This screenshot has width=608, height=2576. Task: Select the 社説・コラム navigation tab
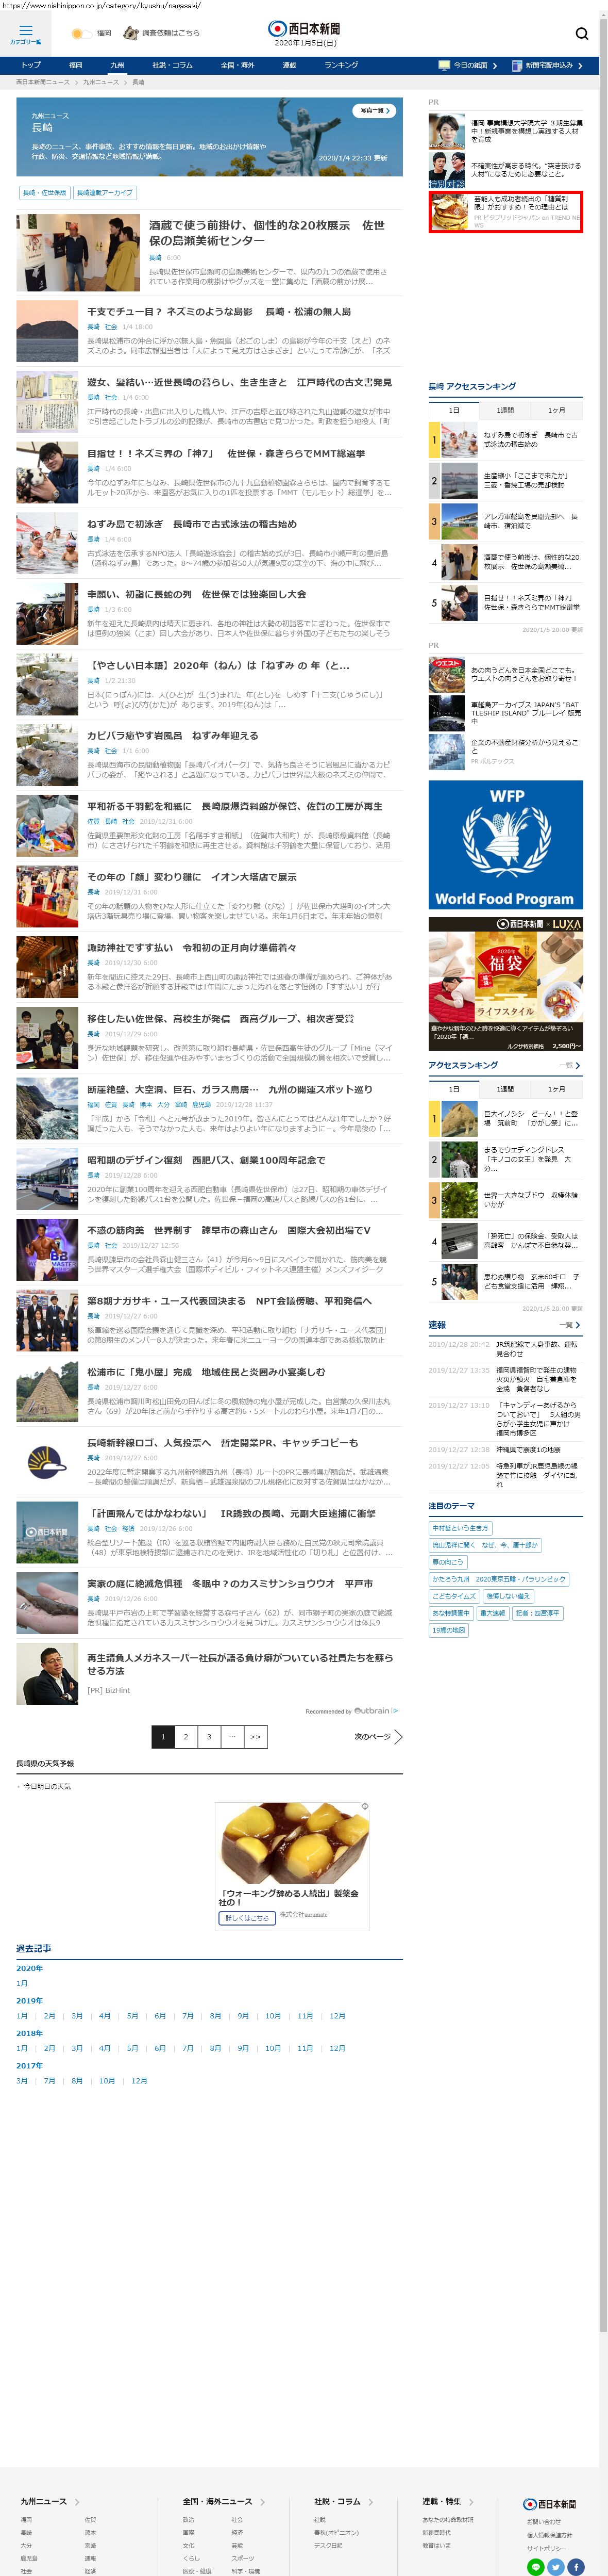(x=173, y=65)
